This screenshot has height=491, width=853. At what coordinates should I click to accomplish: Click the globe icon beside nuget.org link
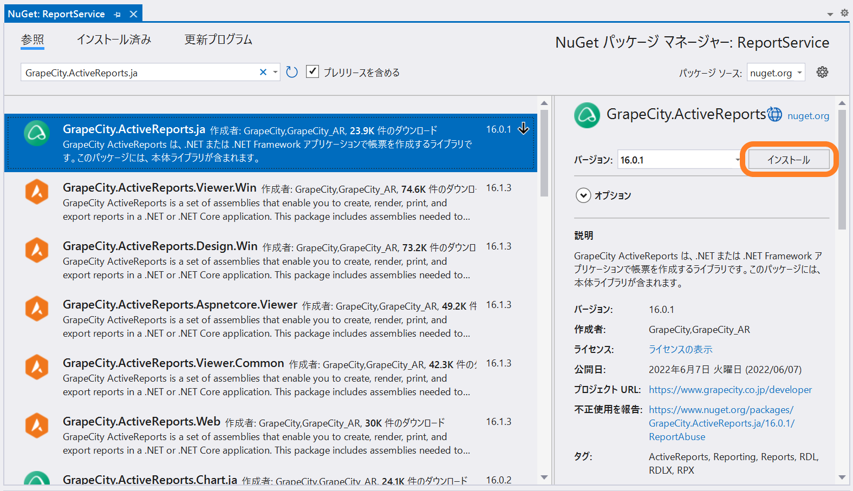[775, 114]
